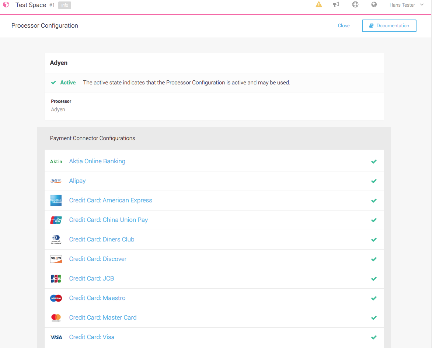432x348 pixels.
Task: Open the Hans Tester account dropdown
Action: pyautogui.click(x=406, y=5)
